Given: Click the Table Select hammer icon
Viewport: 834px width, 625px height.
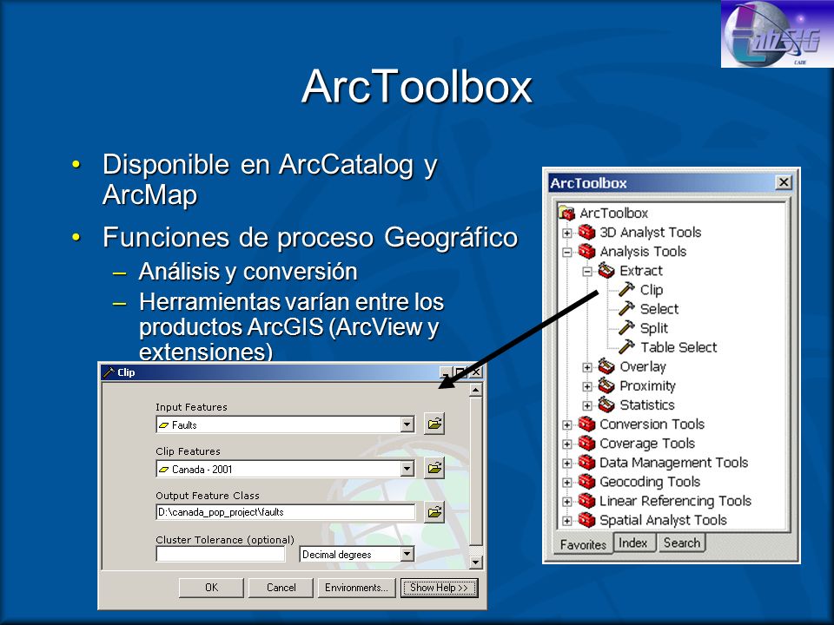Looking at the screenshot, I should pyautogui.click(x=626, y=347).
